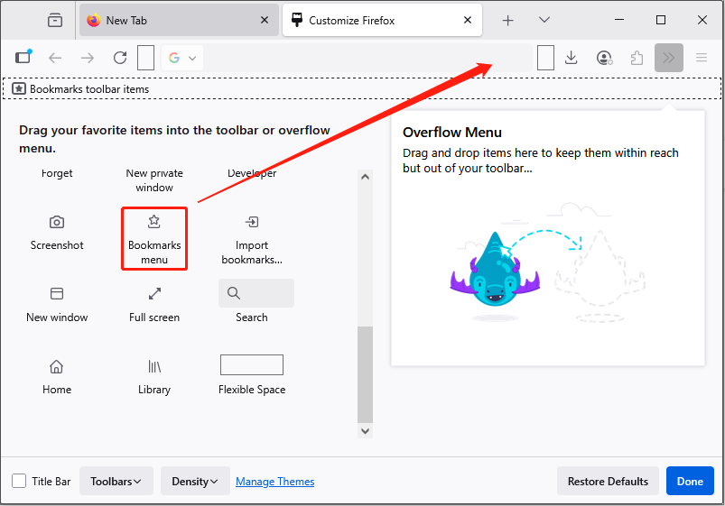Open the list all tabs chevron
Screen dimensions: 725x506
[x=544, y=20]
